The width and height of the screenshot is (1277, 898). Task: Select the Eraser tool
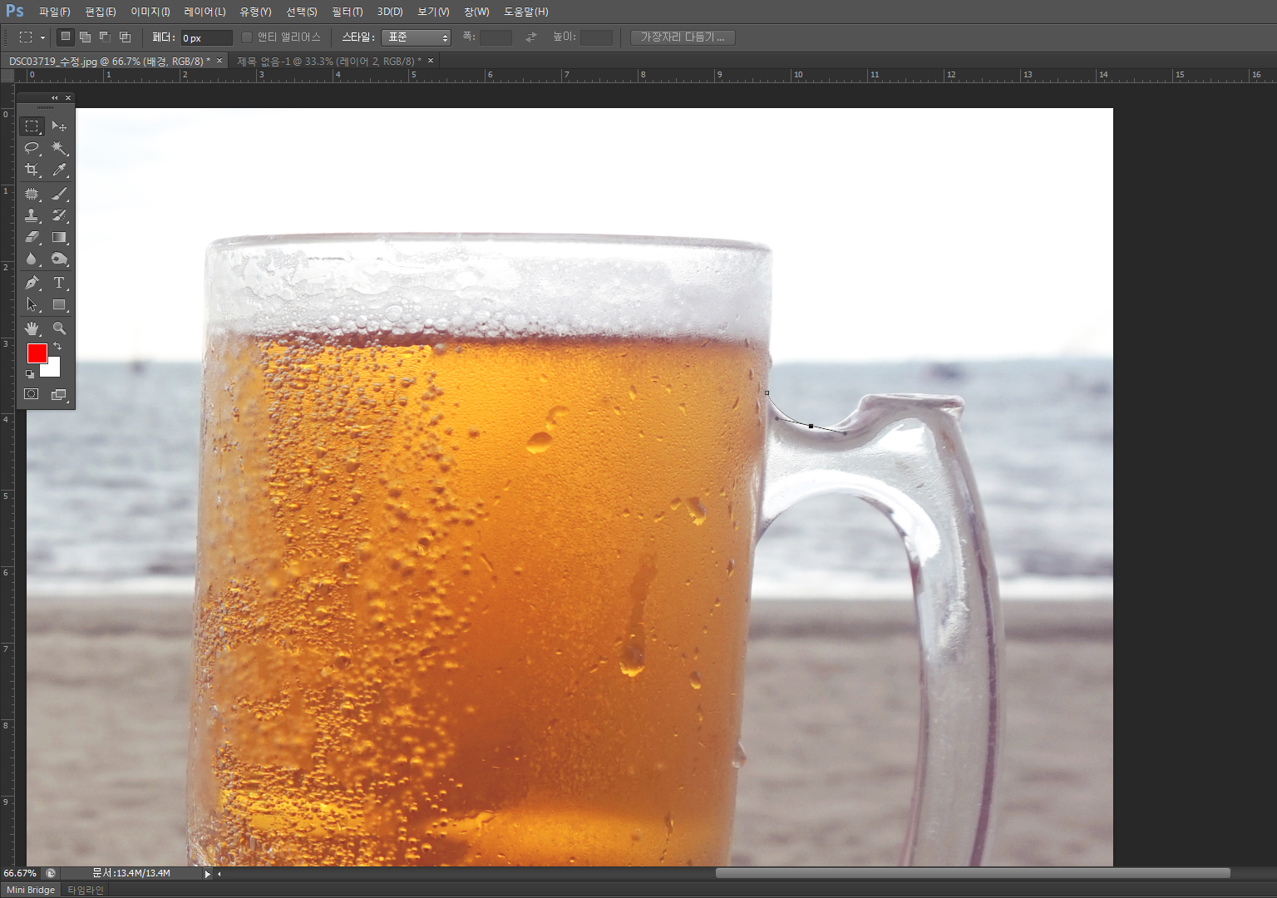32,237
